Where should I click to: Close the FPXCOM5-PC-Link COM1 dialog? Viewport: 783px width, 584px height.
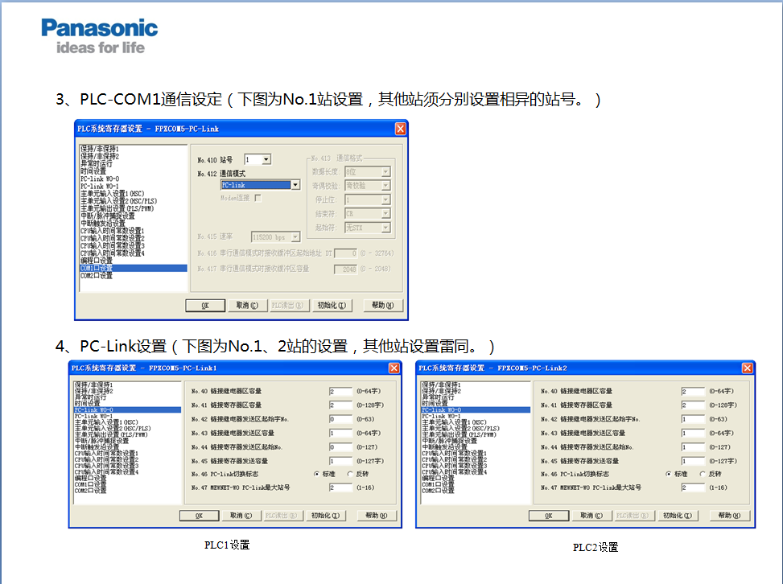click(x=400, y=129)
